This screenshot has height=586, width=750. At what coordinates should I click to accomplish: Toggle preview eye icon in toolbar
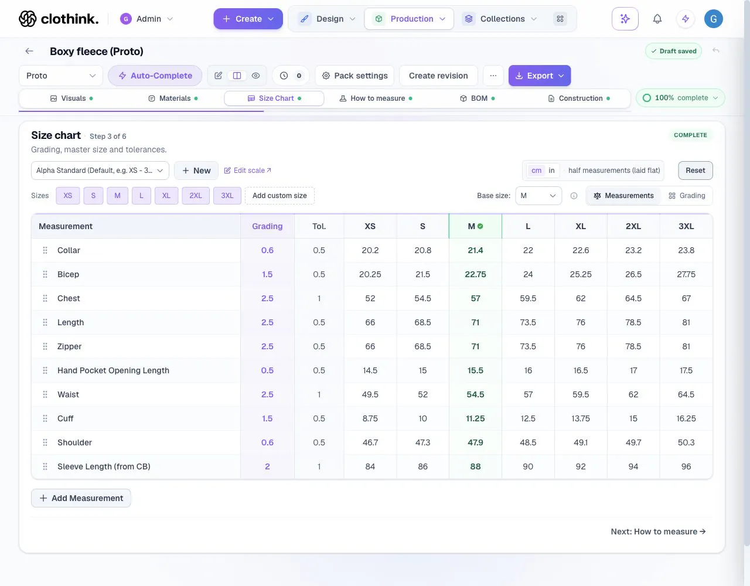tap(256, 76)
